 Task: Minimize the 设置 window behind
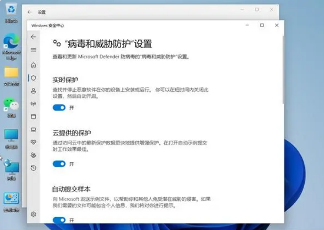pyautogui.click(x=242, y=9)
